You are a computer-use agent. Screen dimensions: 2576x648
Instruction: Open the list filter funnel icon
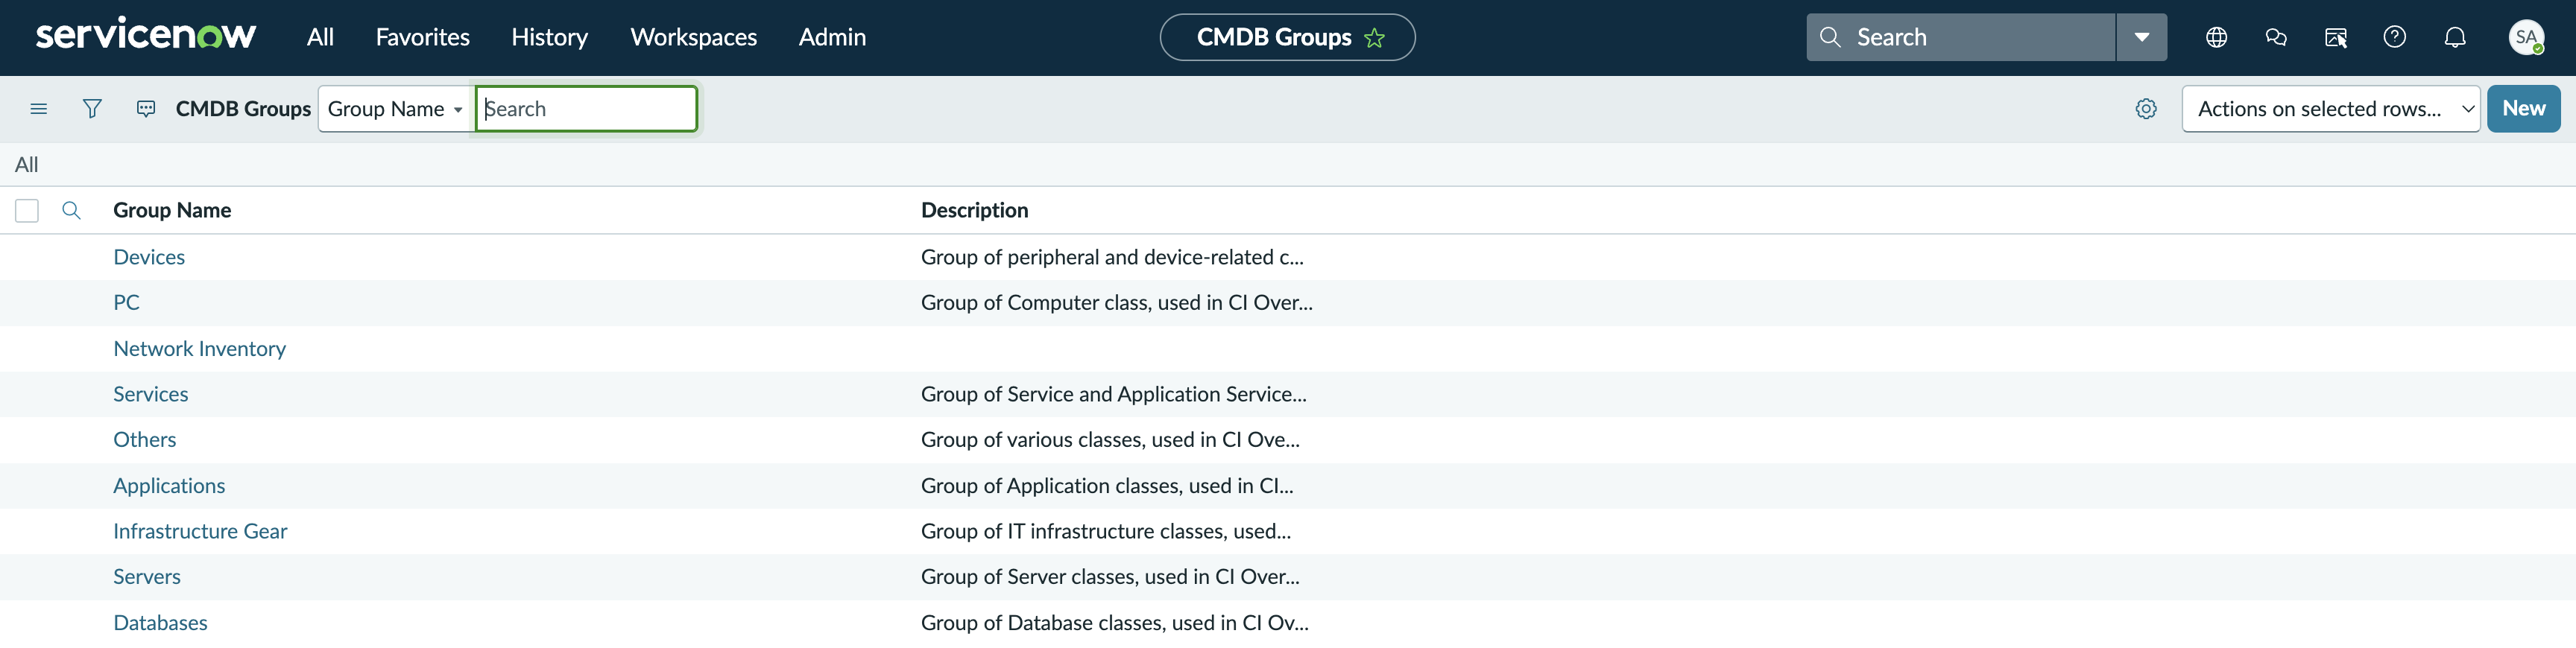point(92,109)
